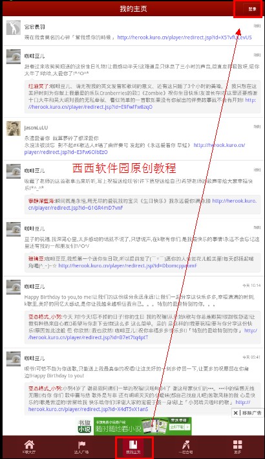Open the 达人广场 flag icon
The height and width of the screenshot is (459, 265).
coord(81,447)
